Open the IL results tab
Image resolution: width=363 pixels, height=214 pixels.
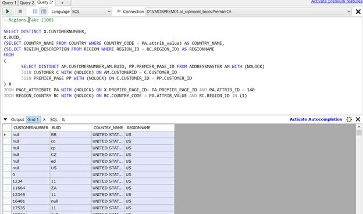pos(63,119)
